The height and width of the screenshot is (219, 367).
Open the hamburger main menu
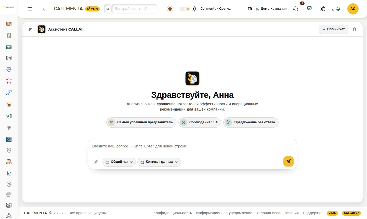coord(30,9)
